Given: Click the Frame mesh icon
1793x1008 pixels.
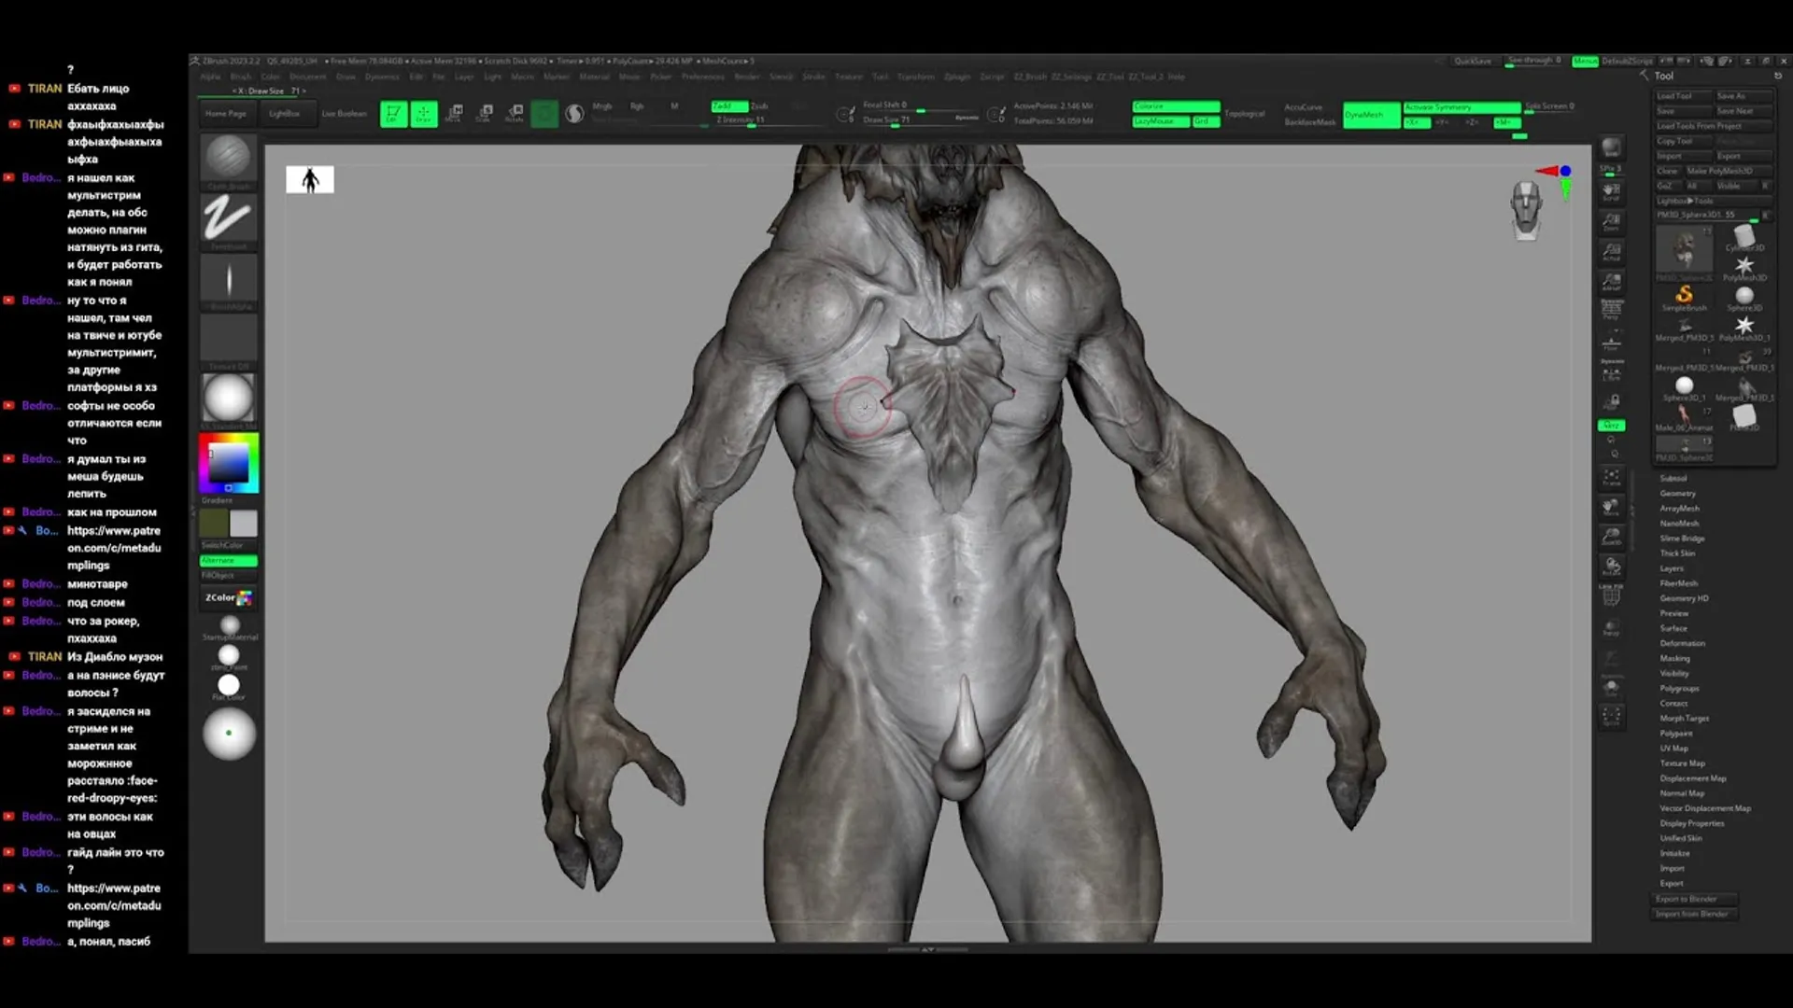Looking at the screenshot, I should click(x=1612, y=479).
